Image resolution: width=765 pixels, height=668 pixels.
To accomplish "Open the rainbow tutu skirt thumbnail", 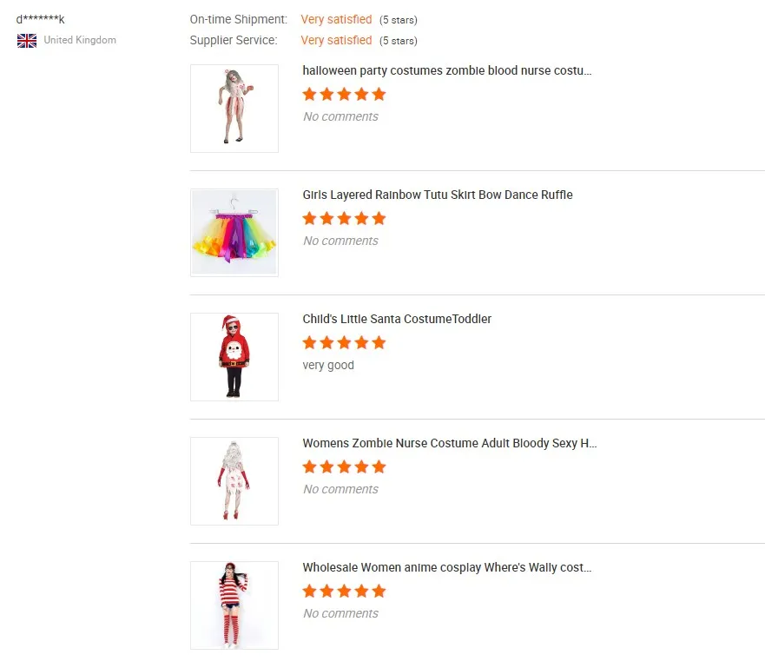I will click(x=234, y=233).
